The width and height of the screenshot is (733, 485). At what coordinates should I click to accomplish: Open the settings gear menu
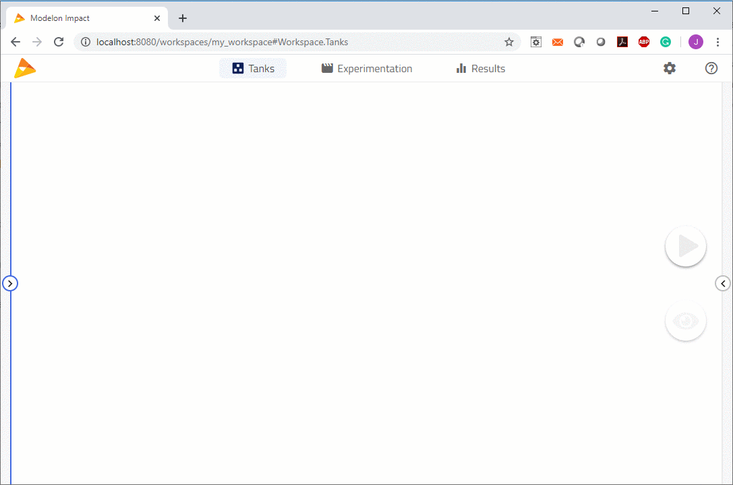pos(669,68)
